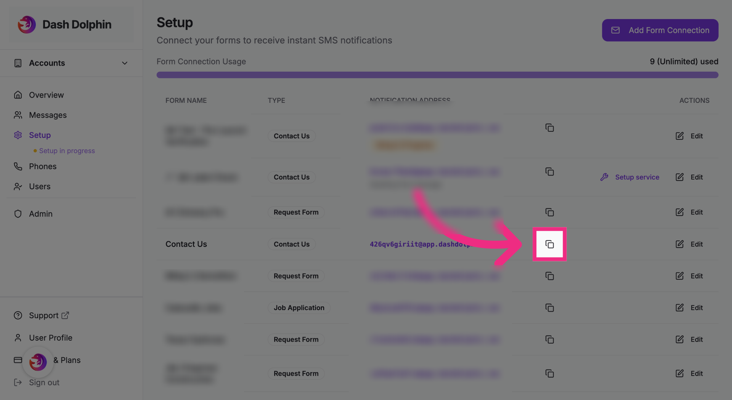Edit the form in the Setup service row
The height and width of the screenshot is (400, 732).
click(689, 177)
